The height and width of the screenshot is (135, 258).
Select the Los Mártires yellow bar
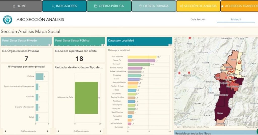pos(142,57)
